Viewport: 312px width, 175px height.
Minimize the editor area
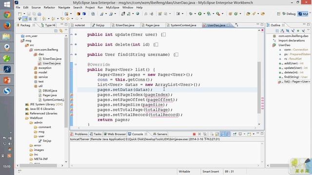(x=258, y=25)
